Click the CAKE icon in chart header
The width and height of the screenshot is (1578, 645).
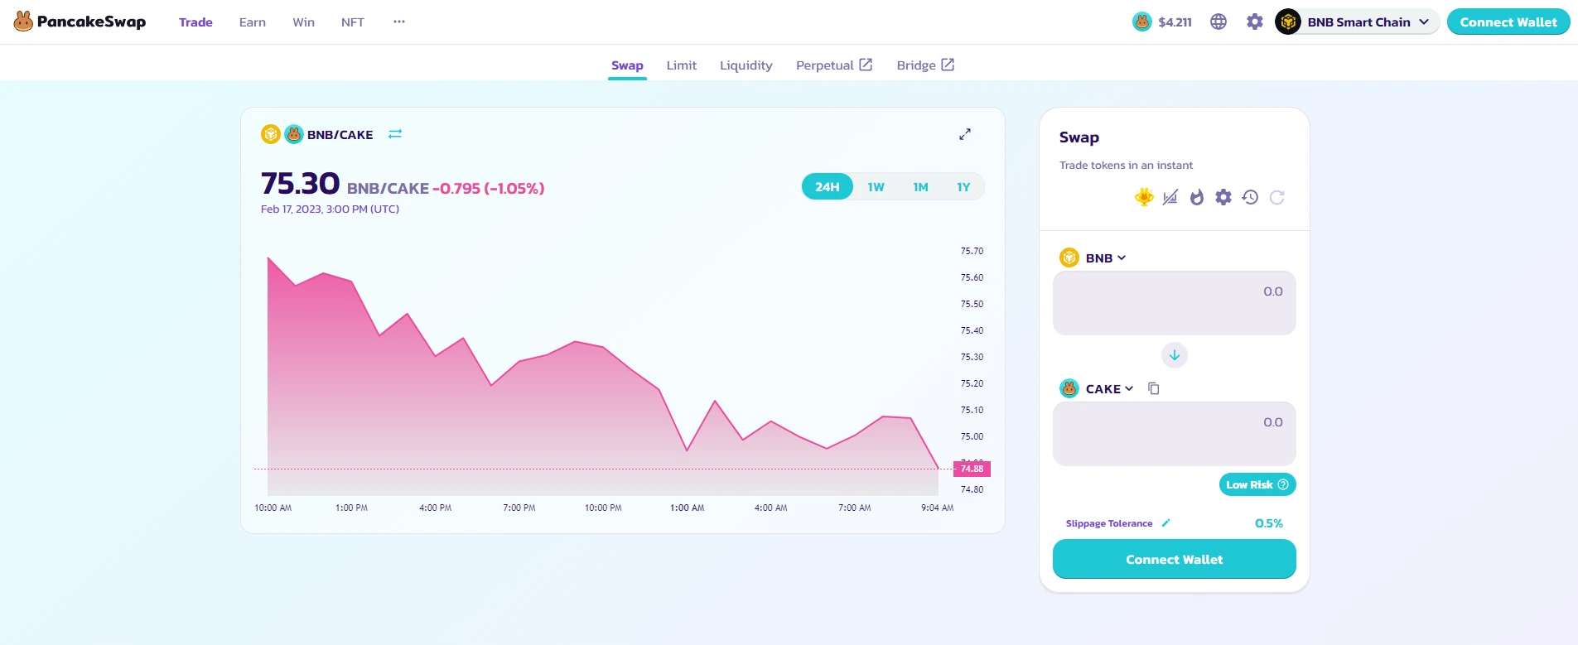point(294,134)
